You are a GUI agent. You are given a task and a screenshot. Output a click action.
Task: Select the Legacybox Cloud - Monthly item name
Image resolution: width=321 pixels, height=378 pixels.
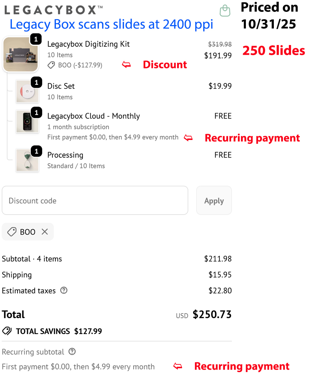93,116
